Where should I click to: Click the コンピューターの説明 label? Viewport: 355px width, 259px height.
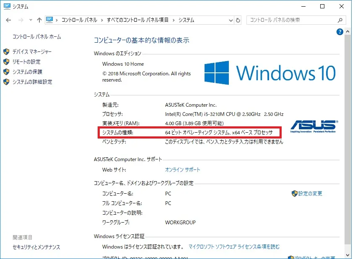(x=122, y=213)
